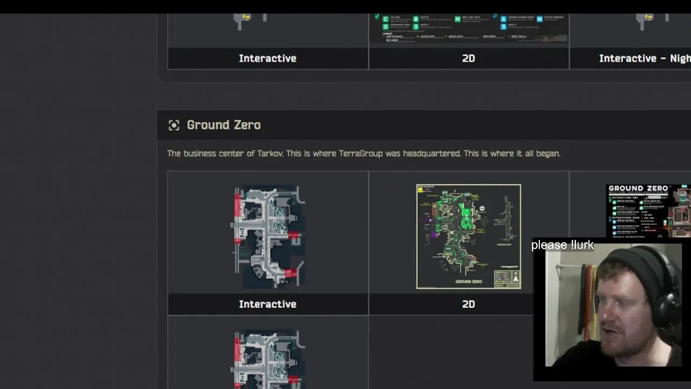The height and width of the screenshot is (389, 691).
Task: Click the Ground Zero description text
Action: (x=363, y=153)
